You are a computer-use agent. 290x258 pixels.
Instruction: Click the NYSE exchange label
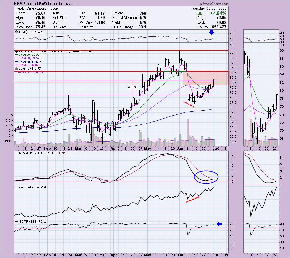pyautogui.click(x=70, y=4)
